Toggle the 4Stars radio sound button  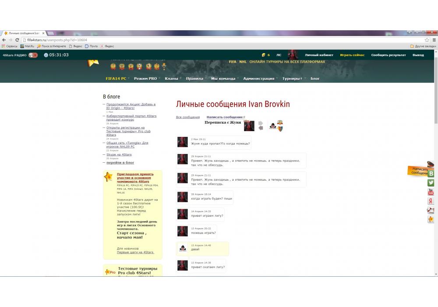pyautogui.click(x=32, y=55)
